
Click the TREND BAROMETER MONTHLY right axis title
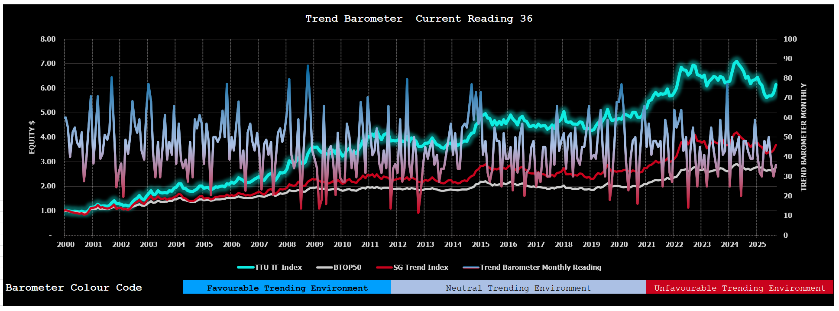803,137
